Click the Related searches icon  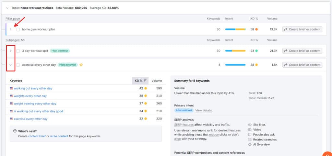coord(250,139)
